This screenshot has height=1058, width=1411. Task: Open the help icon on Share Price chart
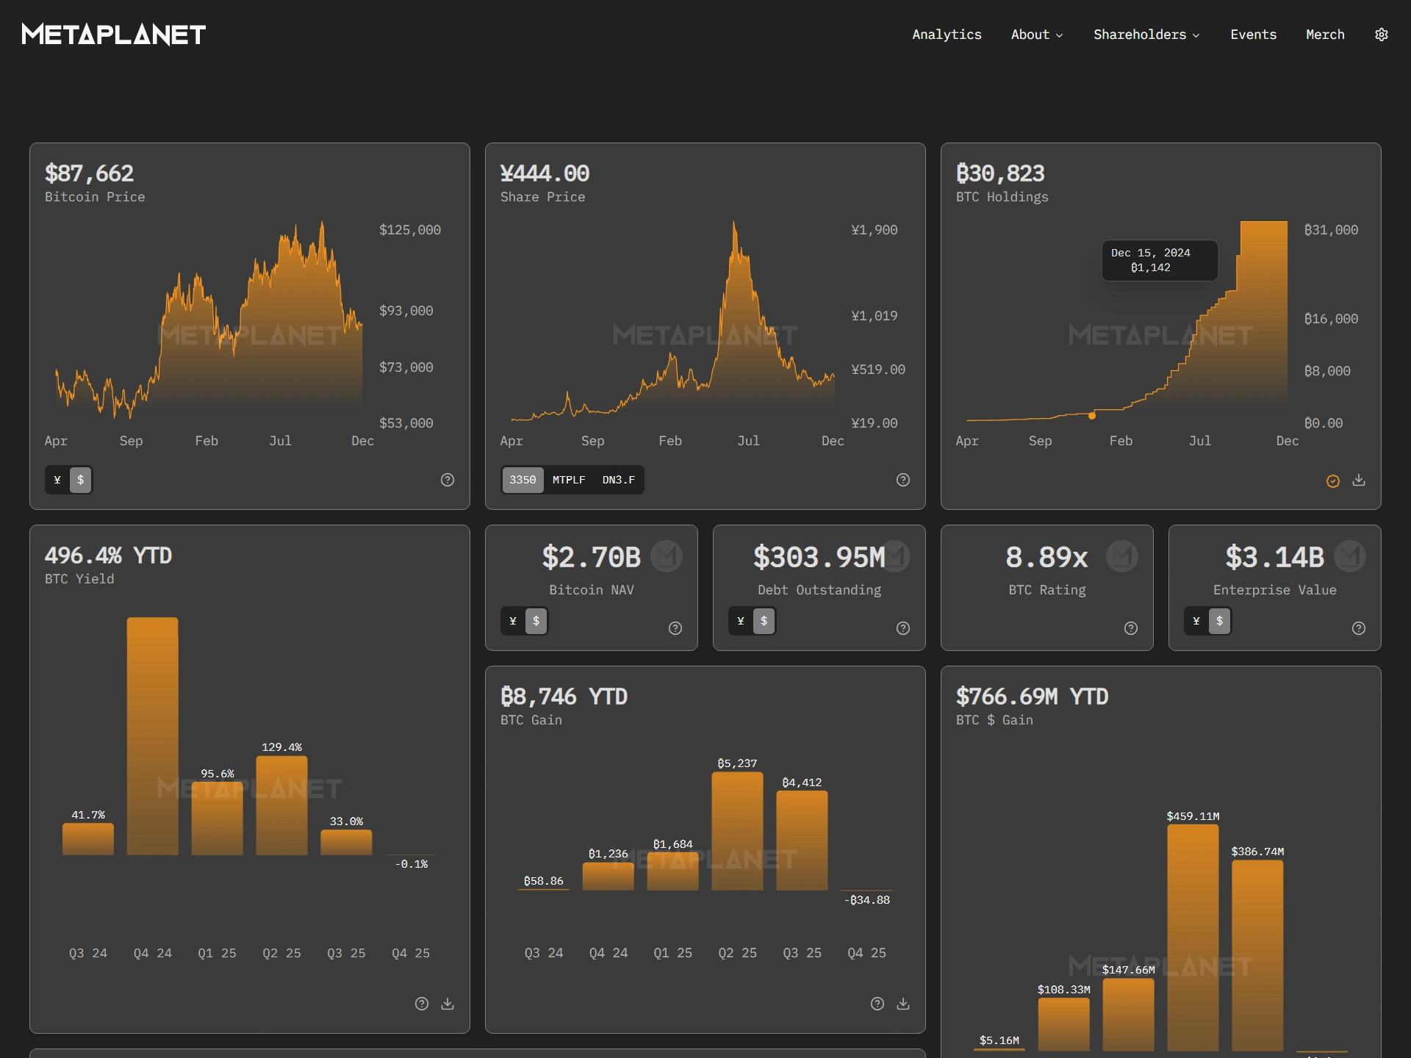coord(903,480)
